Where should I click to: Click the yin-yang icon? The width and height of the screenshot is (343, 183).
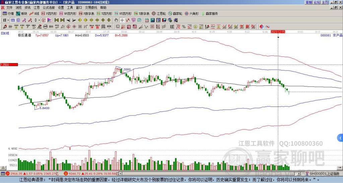tap(262, 27)
